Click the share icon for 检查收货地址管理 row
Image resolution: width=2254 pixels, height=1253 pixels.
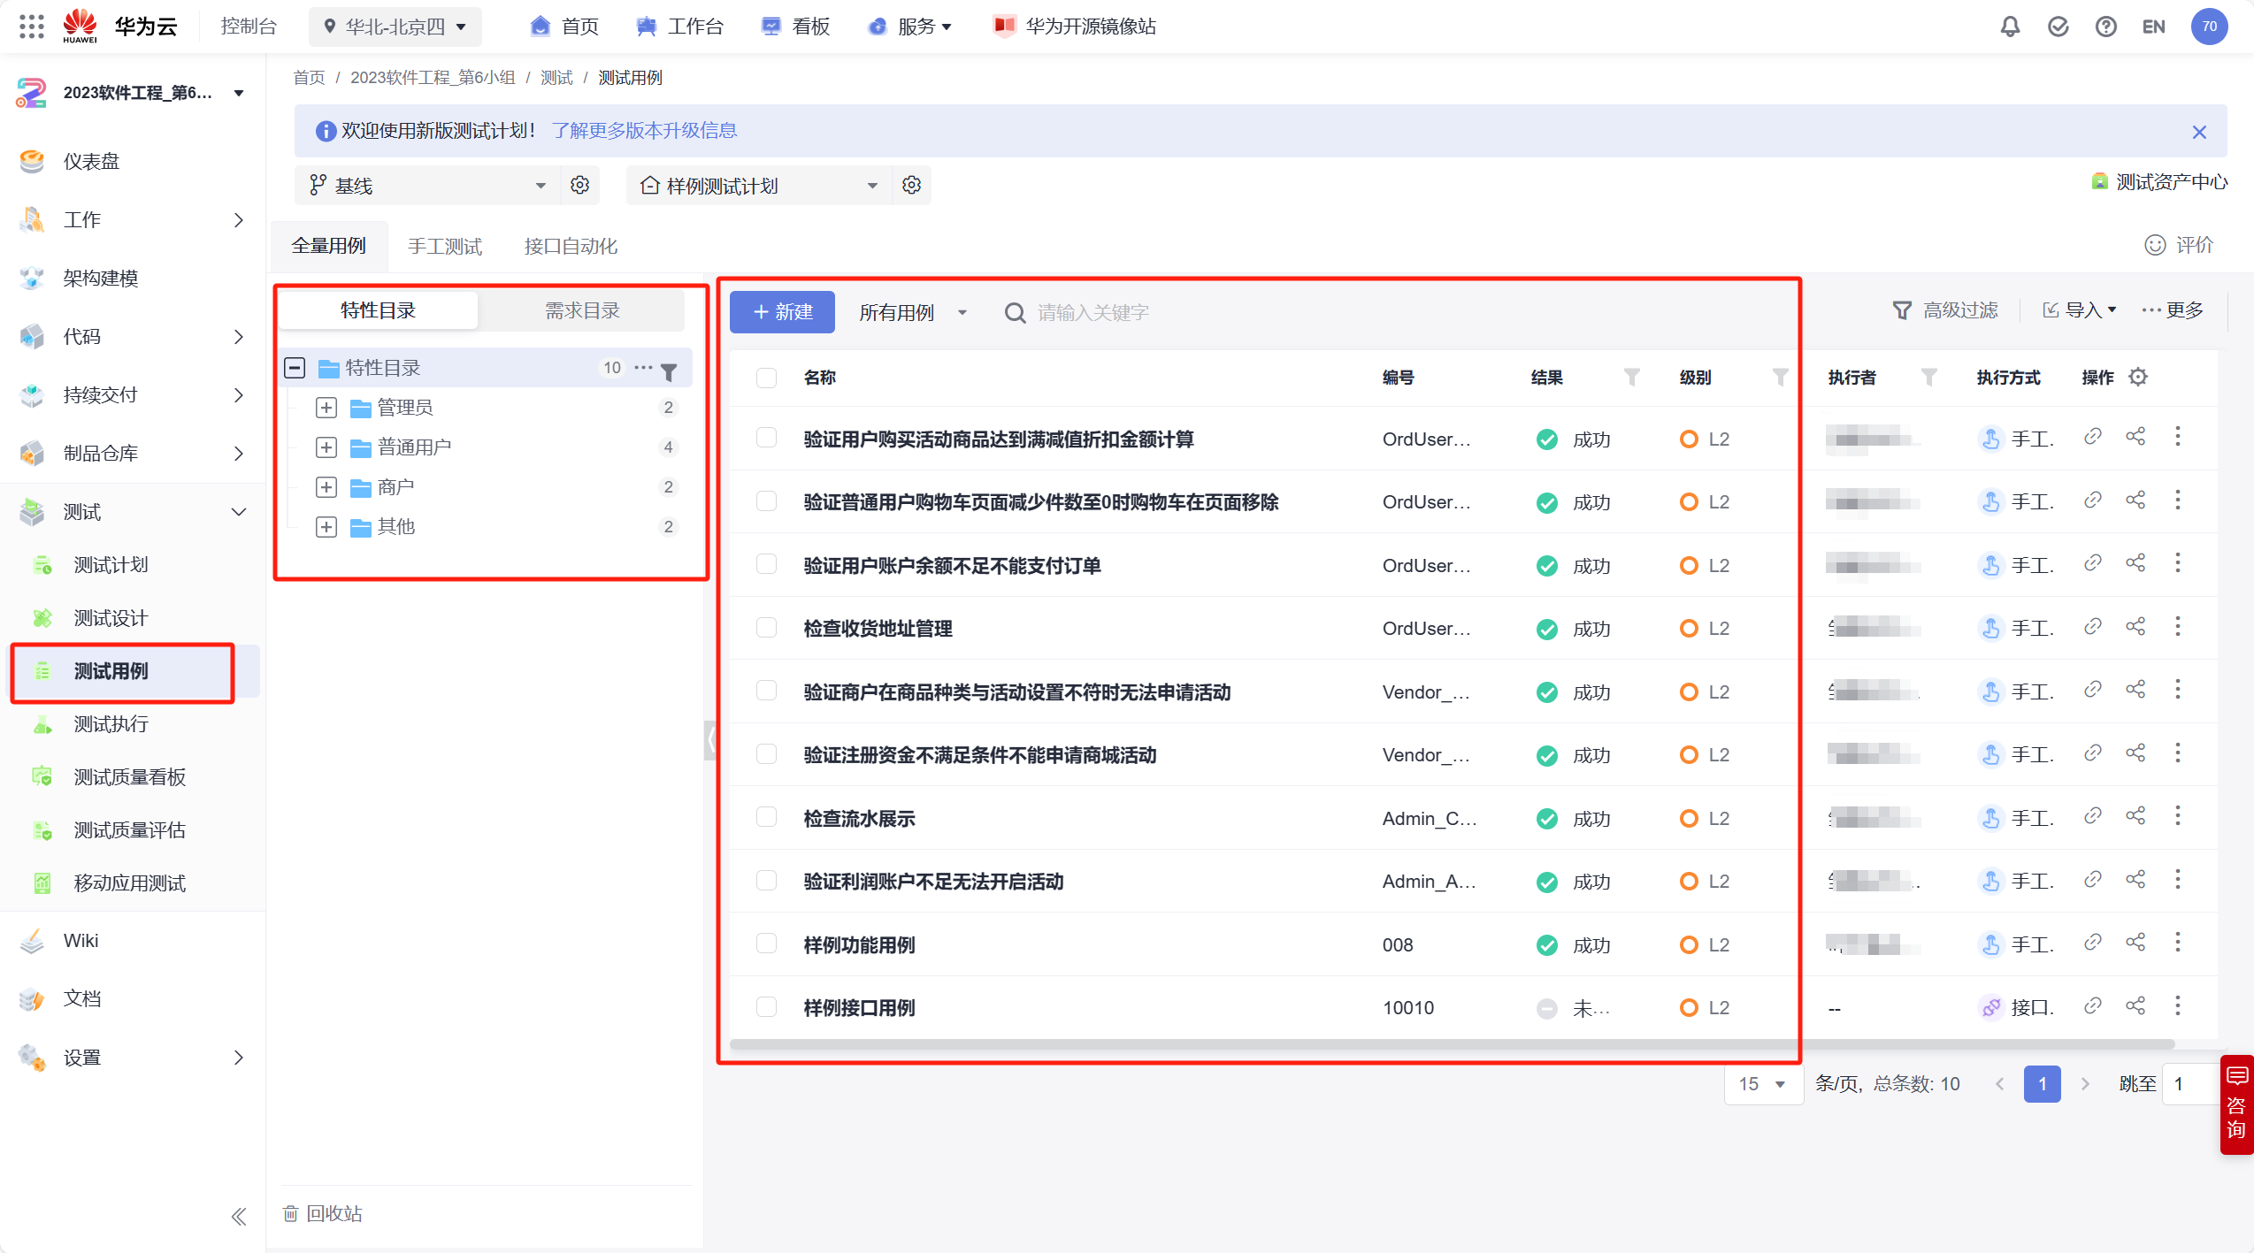pyautogui.click(x=2135, y=627)
